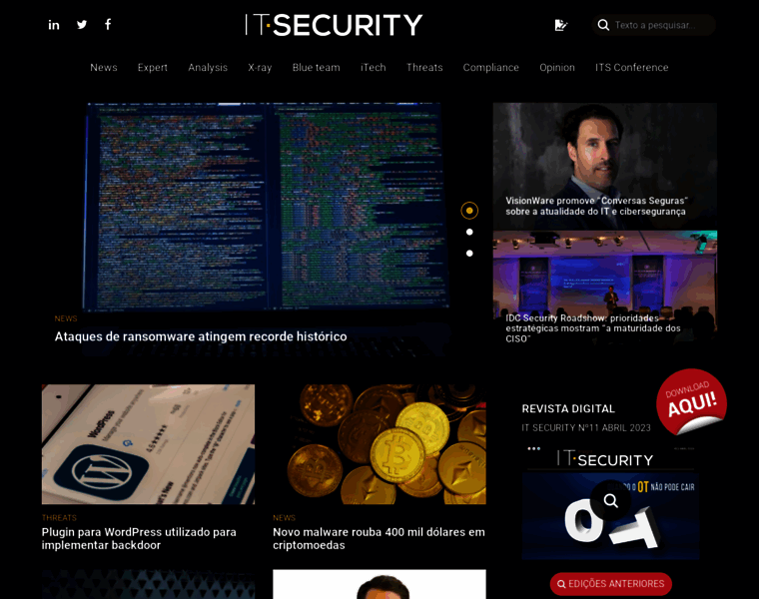Viewport: 759px width, 599px height.
Task: Open the iTech menu item
Action: click(374, 67)
